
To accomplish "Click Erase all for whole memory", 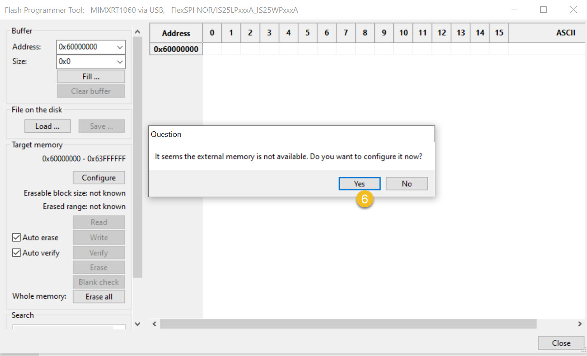I will 99,297.
